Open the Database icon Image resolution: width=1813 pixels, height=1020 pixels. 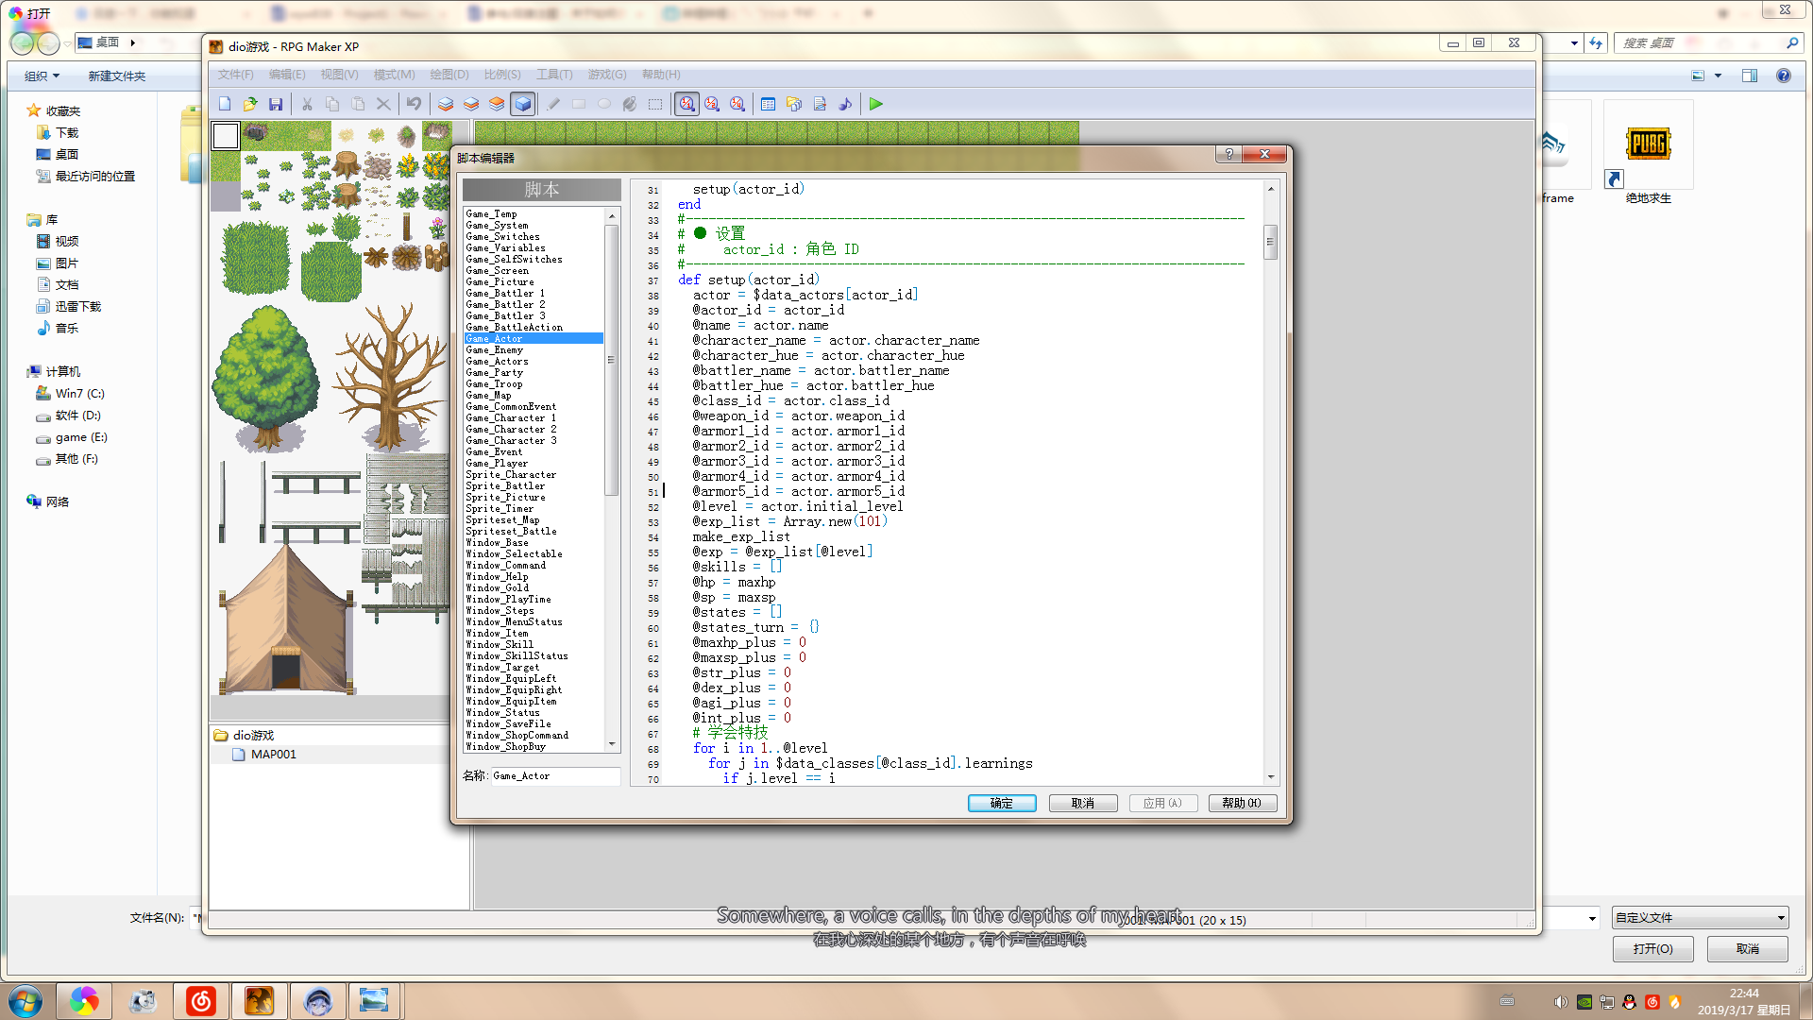(x=769, y=104)
